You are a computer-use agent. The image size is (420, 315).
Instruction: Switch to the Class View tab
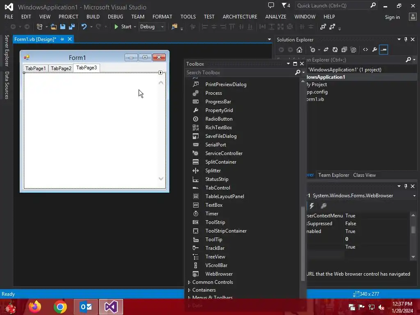point(364,175)
